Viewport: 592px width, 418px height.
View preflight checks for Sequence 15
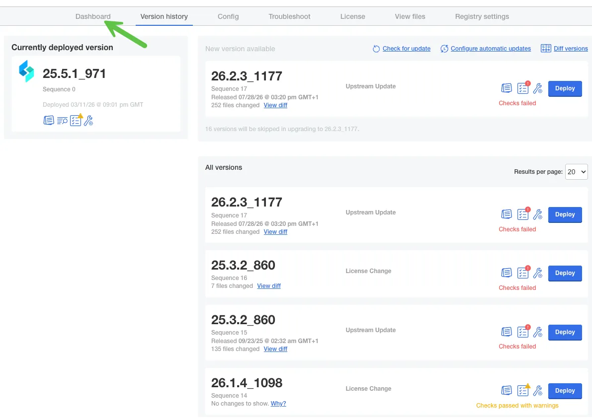click(x=523, y=332)
